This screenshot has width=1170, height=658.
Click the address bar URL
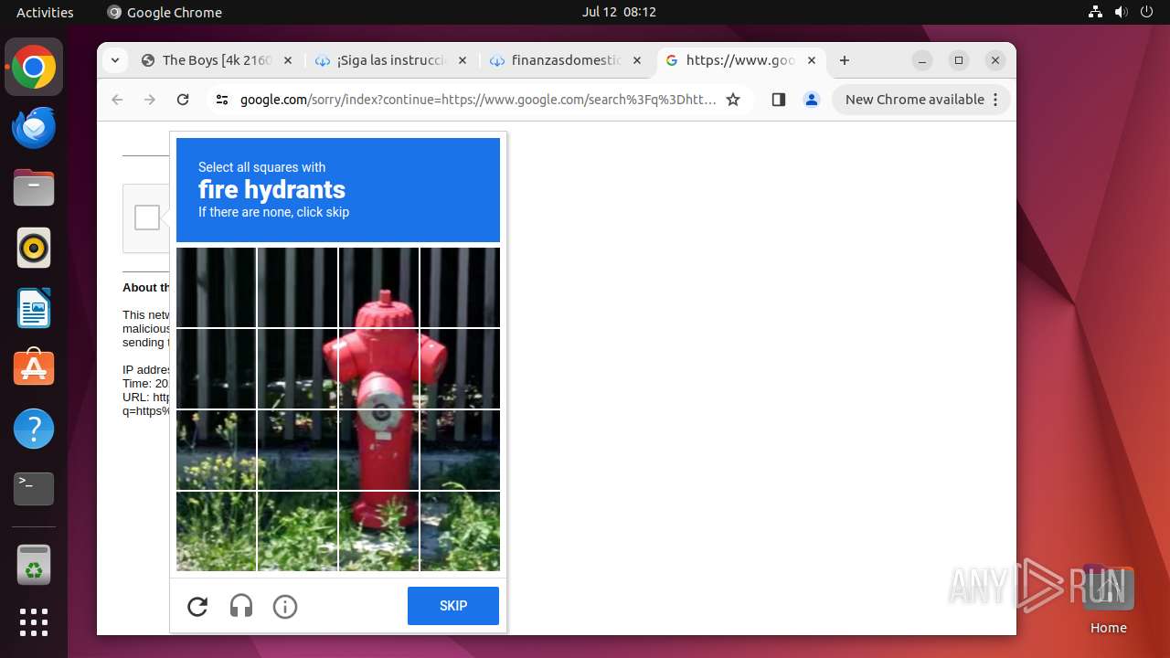pyautogui.click(x=478, y=100)
